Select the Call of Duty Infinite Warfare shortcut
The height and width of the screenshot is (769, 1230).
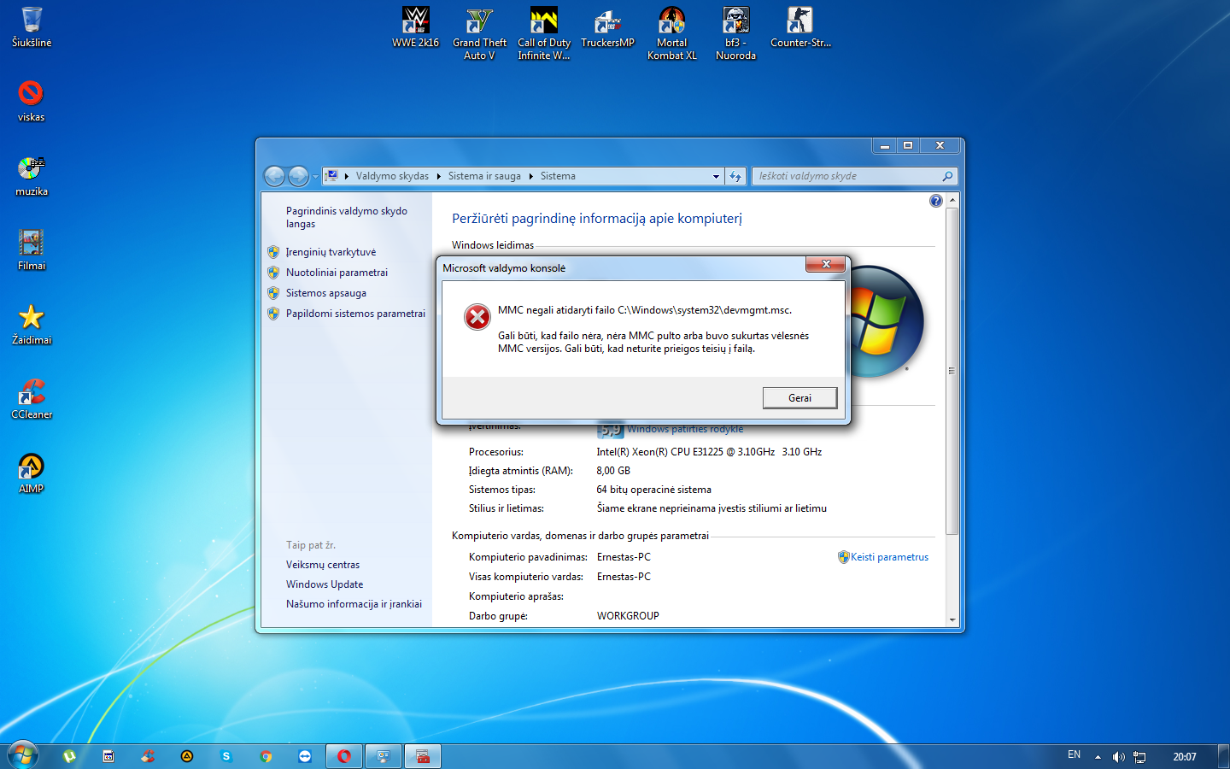[x=543, y=33]
